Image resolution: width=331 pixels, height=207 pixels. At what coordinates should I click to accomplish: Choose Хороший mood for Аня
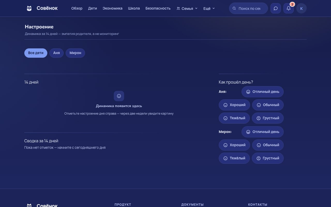click(x=234, y=105)
